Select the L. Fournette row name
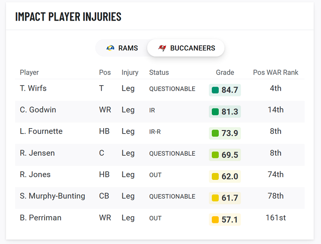The height and width of the screenshot is (244, 321). click(x=41, y=131)
